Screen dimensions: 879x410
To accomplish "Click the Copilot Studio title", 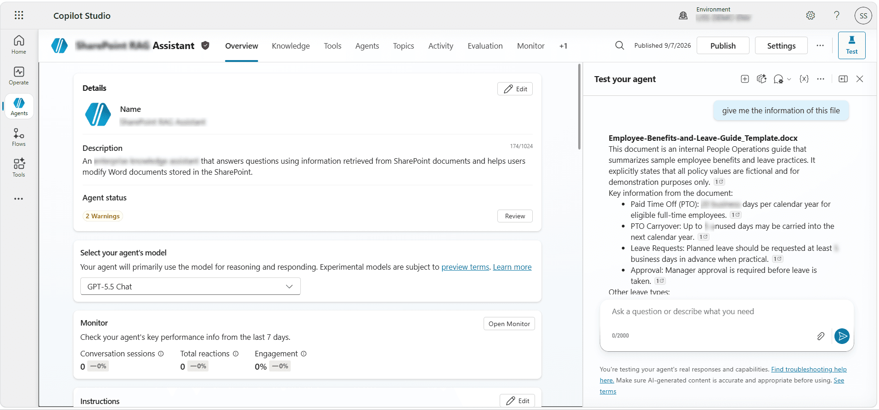I will tap(82, 16).
